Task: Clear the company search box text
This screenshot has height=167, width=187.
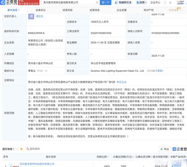Action: (x=97, y=2)
